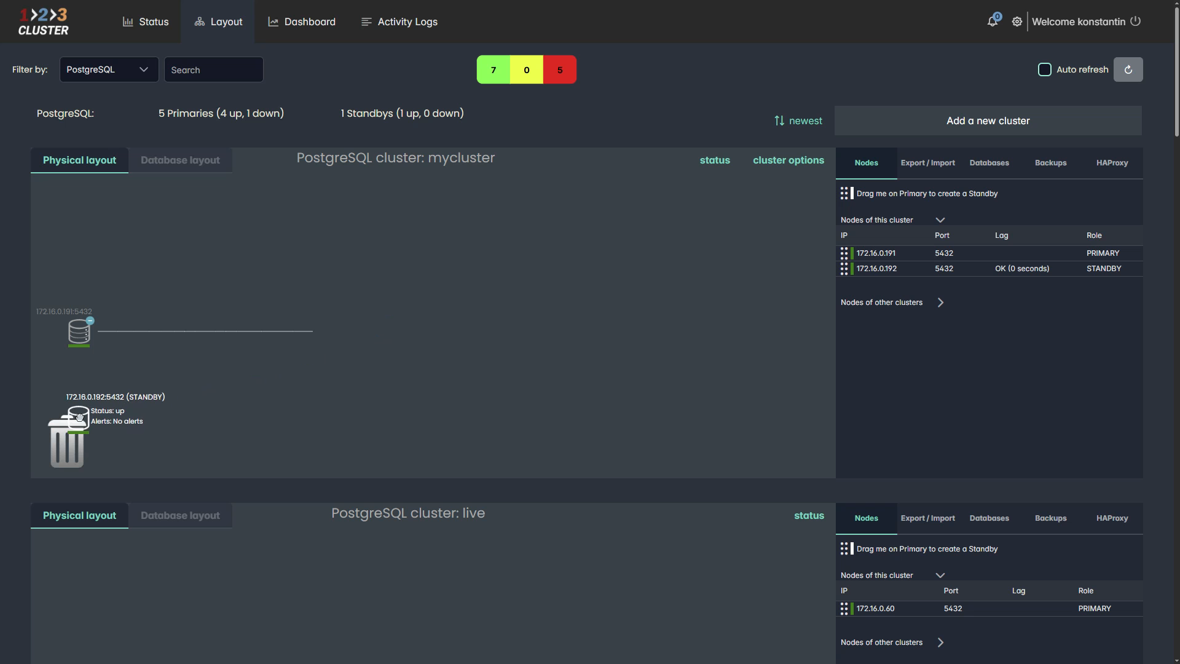This screenshot has width=1180, height=664.
Task: Switch to Database layout tab for mycluster
Action: pos(180,160)
